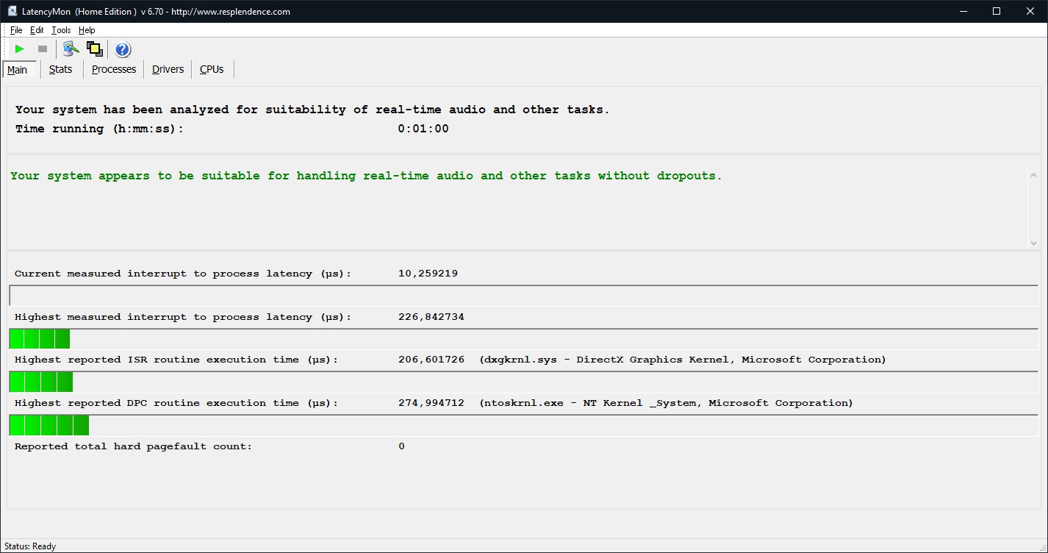The width and height of the screenshot is (1048, 553).
Task: Switch to the CPUs tab
Action: 212,69
